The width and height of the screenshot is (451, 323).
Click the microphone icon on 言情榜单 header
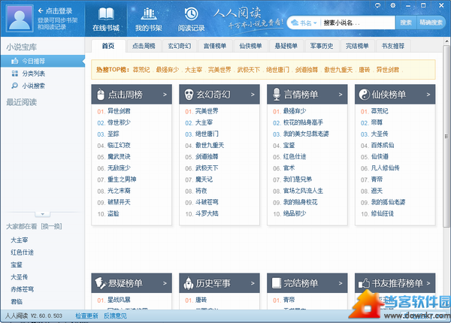coord(277,94)
